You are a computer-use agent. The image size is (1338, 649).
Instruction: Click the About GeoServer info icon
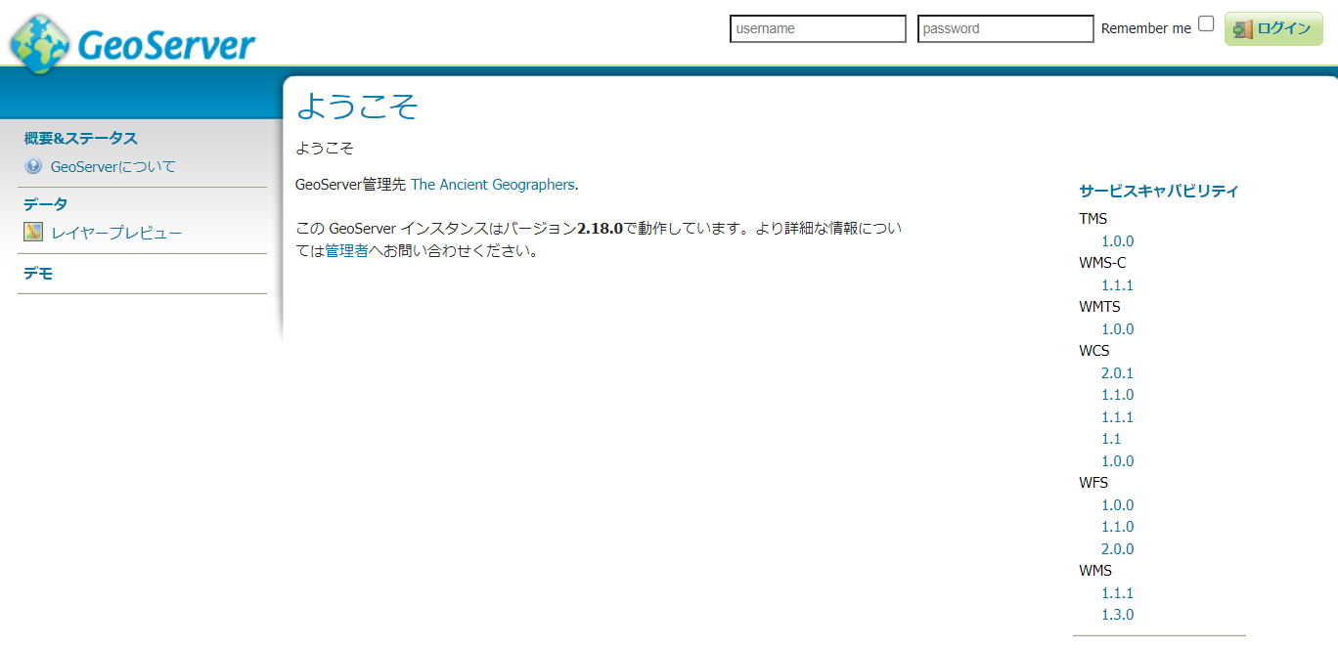tap(33, 166)
